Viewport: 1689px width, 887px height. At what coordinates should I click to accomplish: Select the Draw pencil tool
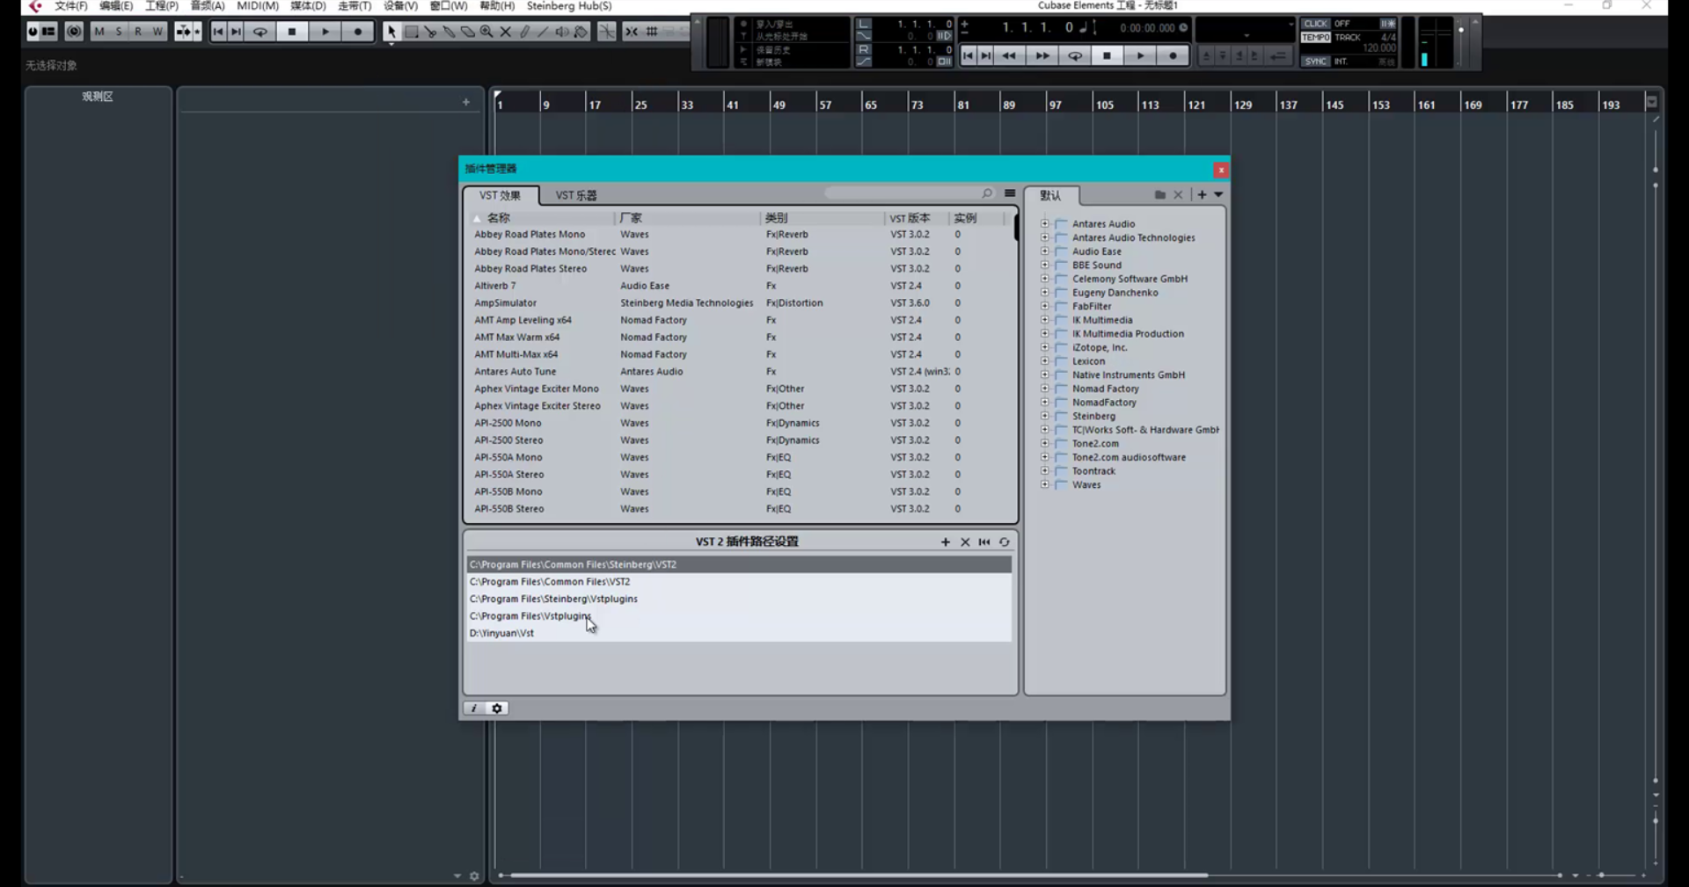(x=524, y=32)
